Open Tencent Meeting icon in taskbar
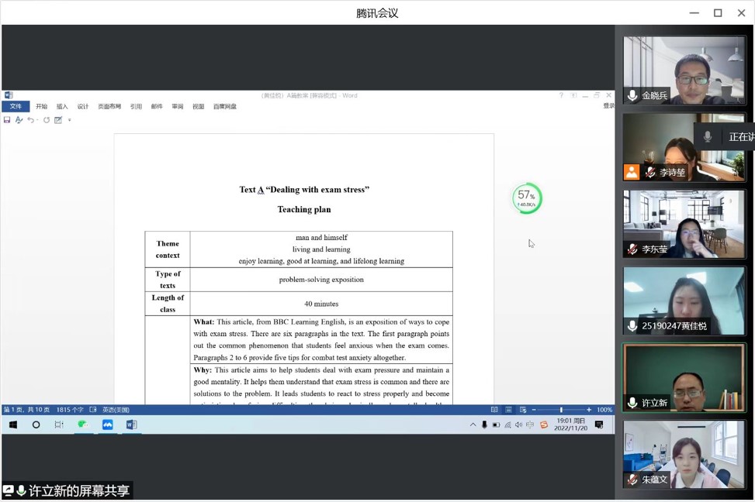This screenshot has width=755, height=502. [107, 425]
